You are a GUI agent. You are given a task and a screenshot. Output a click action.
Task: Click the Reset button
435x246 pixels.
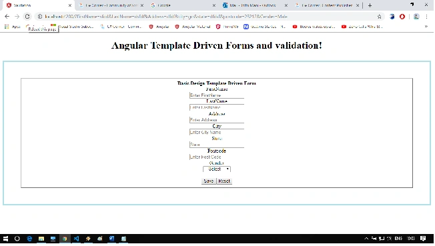pyautogui.click(x=224, y=181)
